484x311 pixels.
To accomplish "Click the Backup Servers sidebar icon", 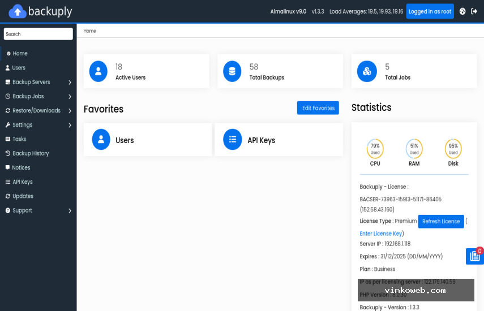I will (x=8, y=82).
